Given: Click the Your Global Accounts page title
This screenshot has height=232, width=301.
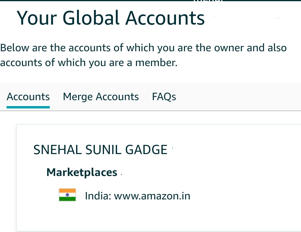Looking at the screenshot, I should pyautogui.click(x=111, y=18).
